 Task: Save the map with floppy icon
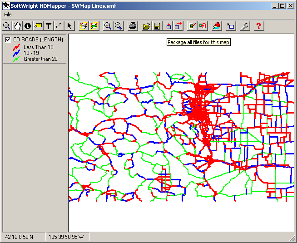tap(157, 26)
